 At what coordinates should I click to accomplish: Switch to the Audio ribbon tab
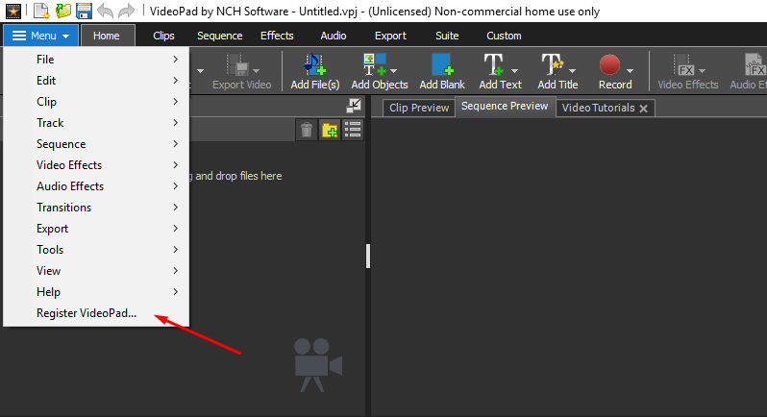(334, 36)
